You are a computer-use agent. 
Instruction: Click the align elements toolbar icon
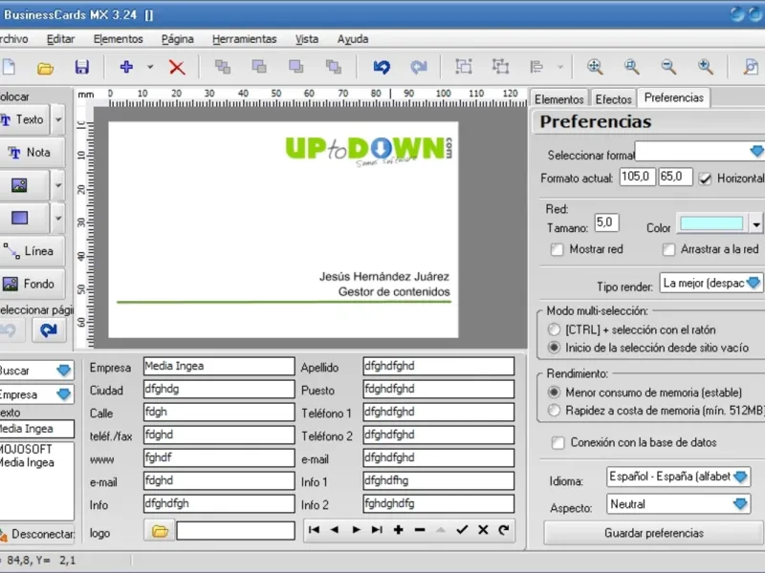tap(536, 66)
